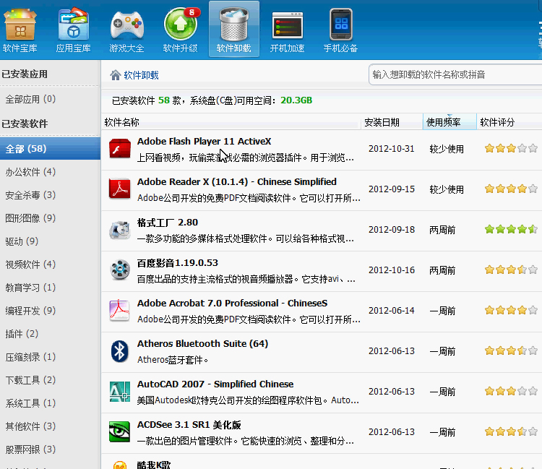The height and width of the screenshot is (469, 542).
Task: Click Adobe Reader X (10.1.4) title
Action: pyautogui.click(x=237, y=182)
